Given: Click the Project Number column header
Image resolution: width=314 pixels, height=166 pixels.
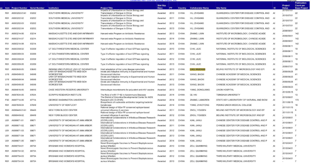Looking at the screenshot, I should (x=19, y=8).
